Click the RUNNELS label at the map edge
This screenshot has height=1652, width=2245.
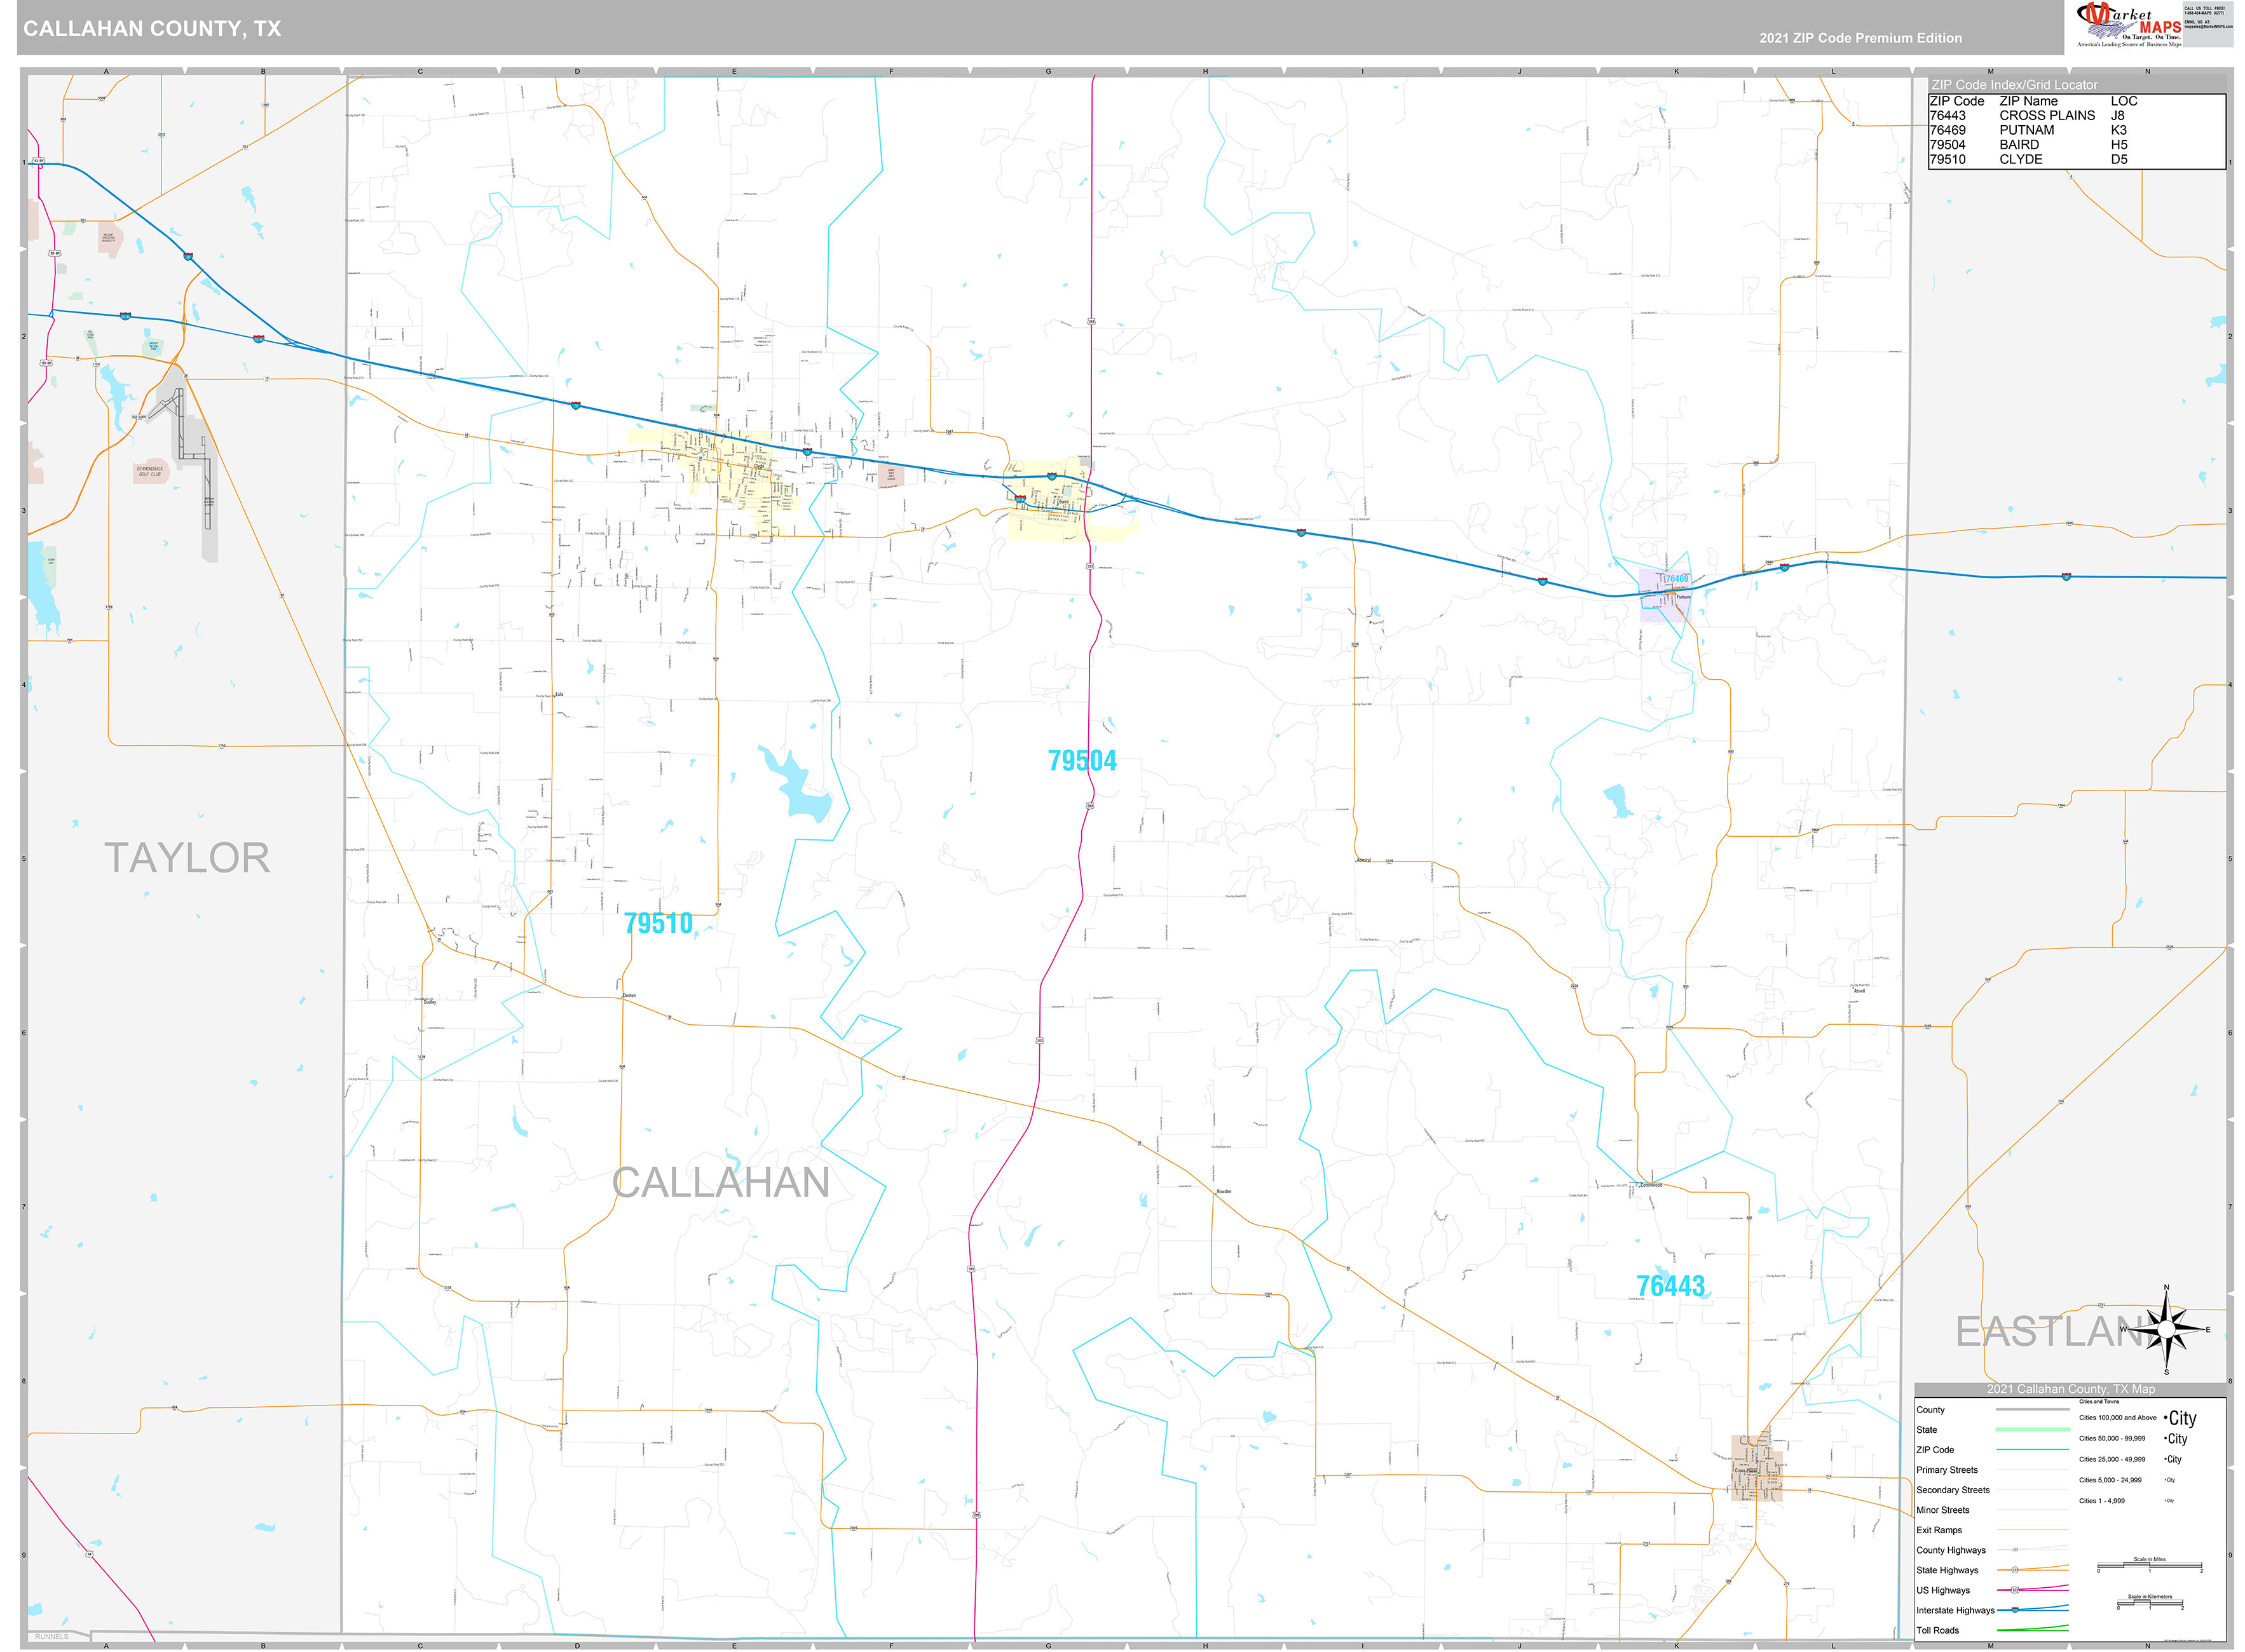tap(52, 1637)
